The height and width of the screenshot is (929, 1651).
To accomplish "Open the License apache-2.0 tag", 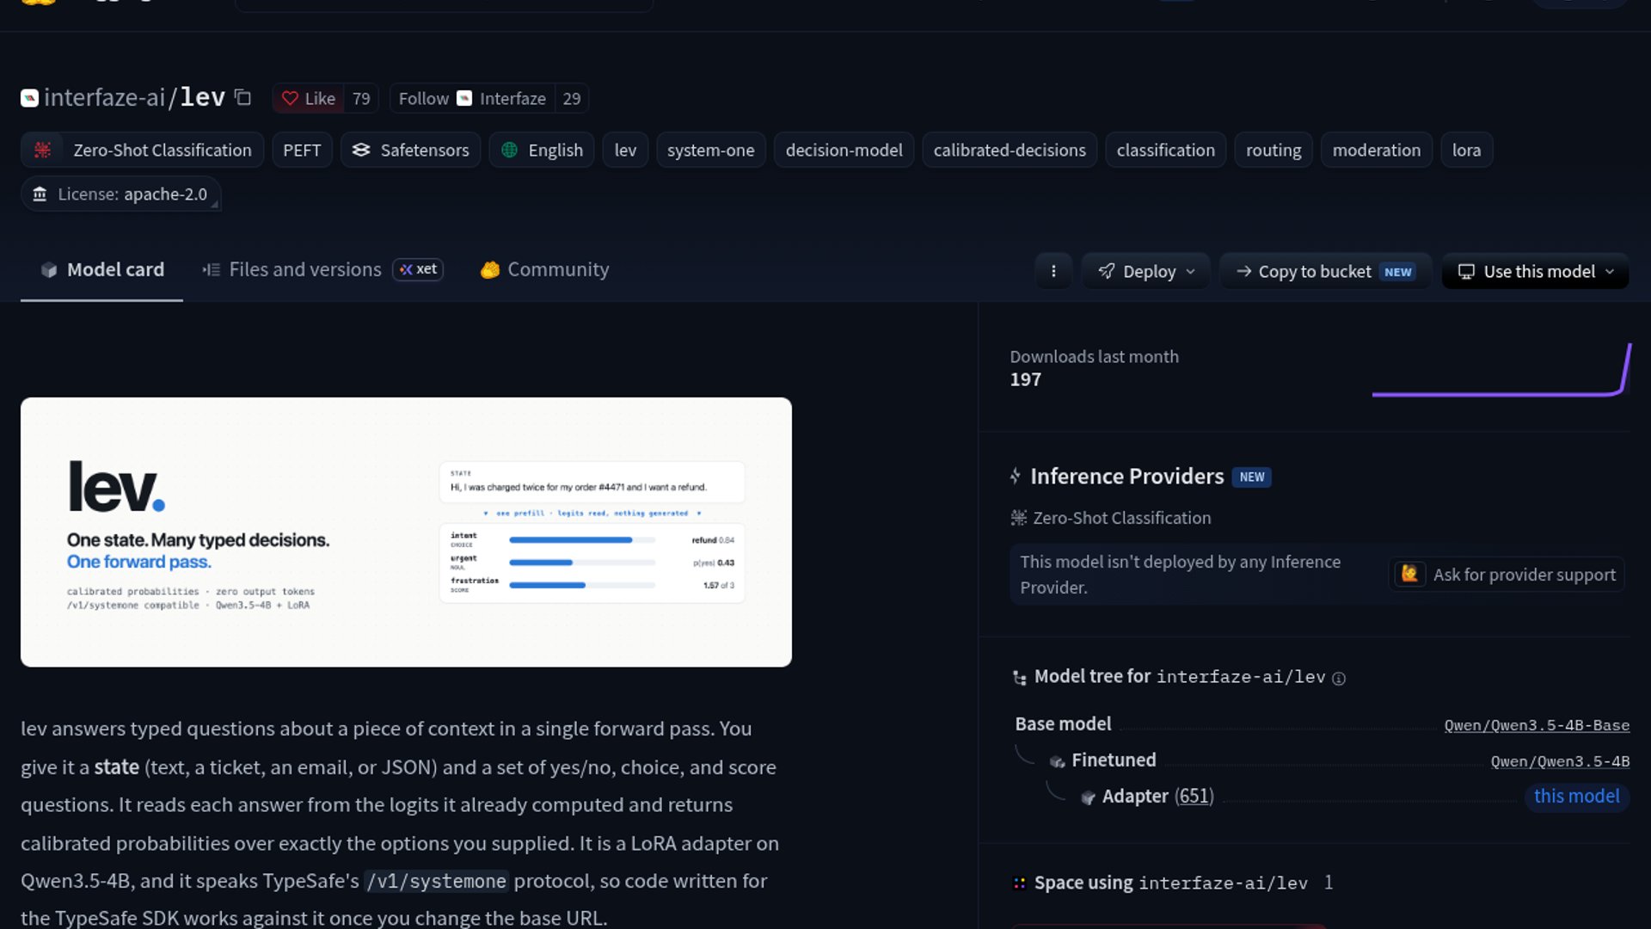I will [120, 194].
